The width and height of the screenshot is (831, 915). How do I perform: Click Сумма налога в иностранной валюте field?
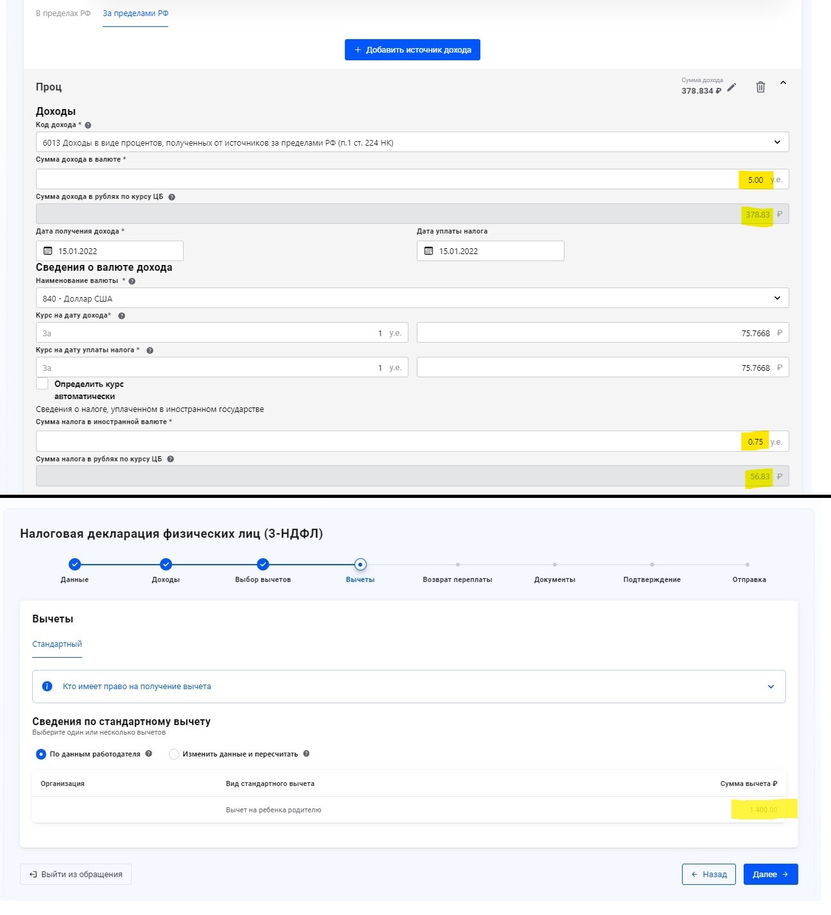click(412, 441)
